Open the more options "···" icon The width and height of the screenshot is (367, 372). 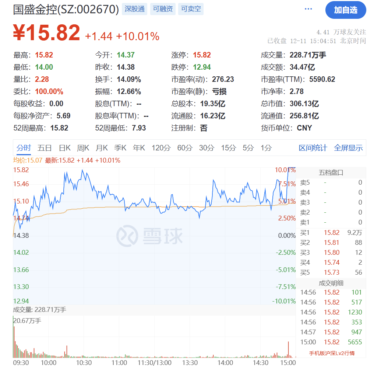click(308, 9)
